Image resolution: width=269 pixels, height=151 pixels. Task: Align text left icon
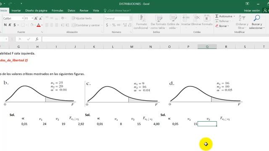click(x=47, y=25)
